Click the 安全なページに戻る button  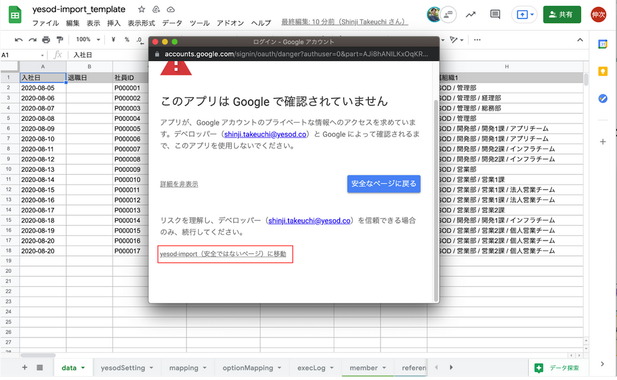pos(384,184)
